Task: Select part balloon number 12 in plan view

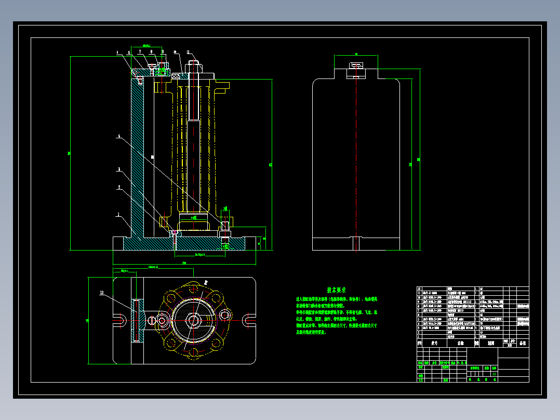Action: pyautogui.click(x=102, y=293)
